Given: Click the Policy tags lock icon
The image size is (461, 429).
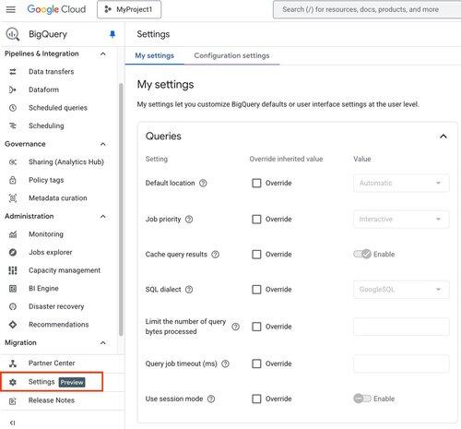Looking at the screenshot, I should (x=13, y=180).
